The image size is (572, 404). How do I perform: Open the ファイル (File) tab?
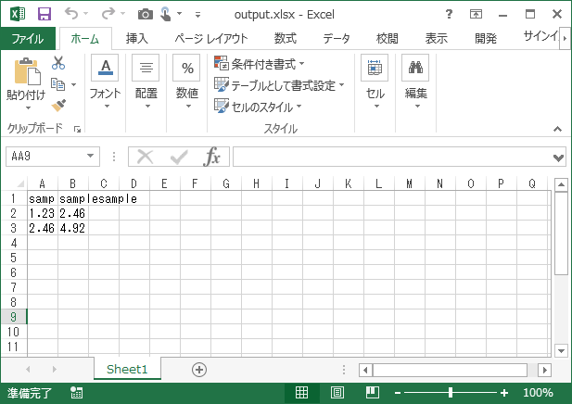(28, 38)
